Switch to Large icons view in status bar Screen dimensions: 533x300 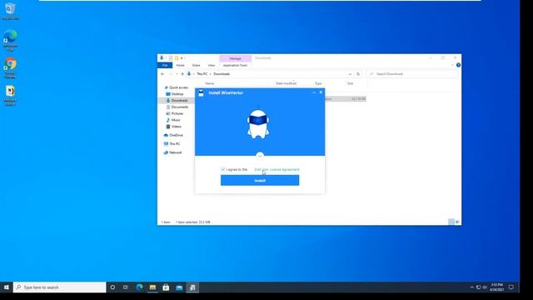tap(457, 222)
